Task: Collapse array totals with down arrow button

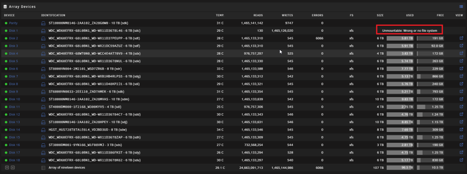Action: point(7,168)
